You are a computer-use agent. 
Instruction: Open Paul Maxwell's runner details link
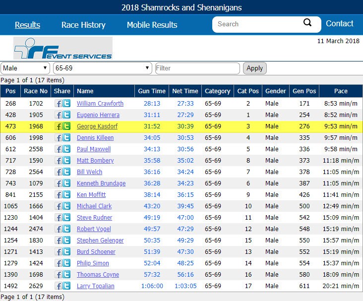click(94, 149)
